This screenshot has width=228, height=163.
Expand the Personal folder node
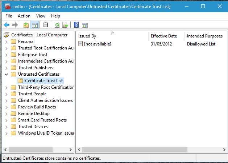coord(6,41)
